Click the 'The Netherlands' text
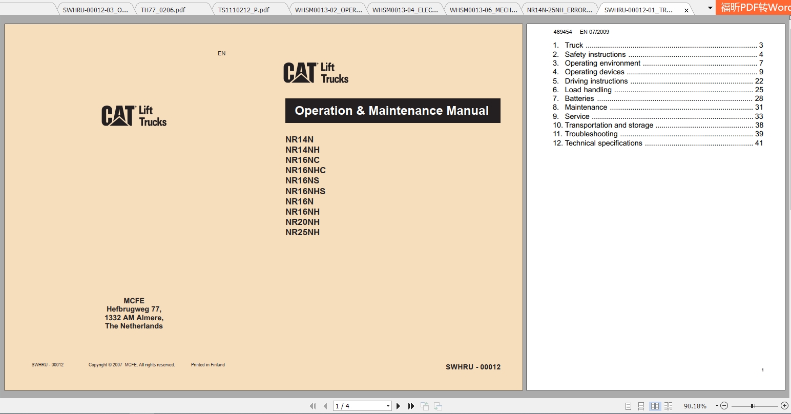 point(134,326)
